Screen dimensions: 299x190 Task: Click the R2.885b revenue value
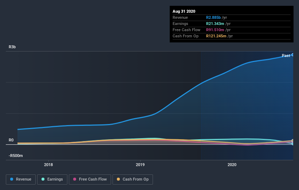pos(213,17)
